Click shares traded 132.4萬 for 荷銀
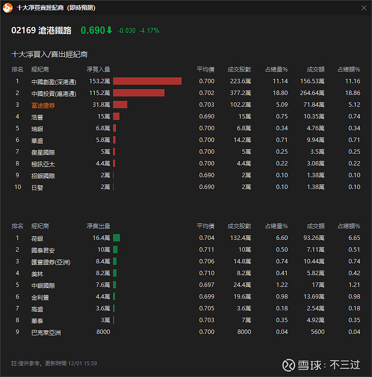Screen dimensions: 372x377 [x=240, y=238]
